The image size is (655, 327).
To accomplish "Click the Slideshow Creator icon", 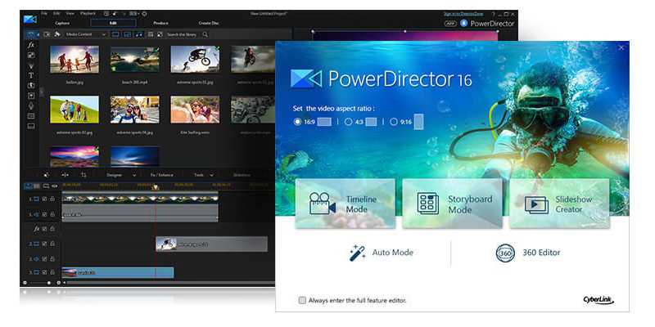I will (x=559, y=204).
